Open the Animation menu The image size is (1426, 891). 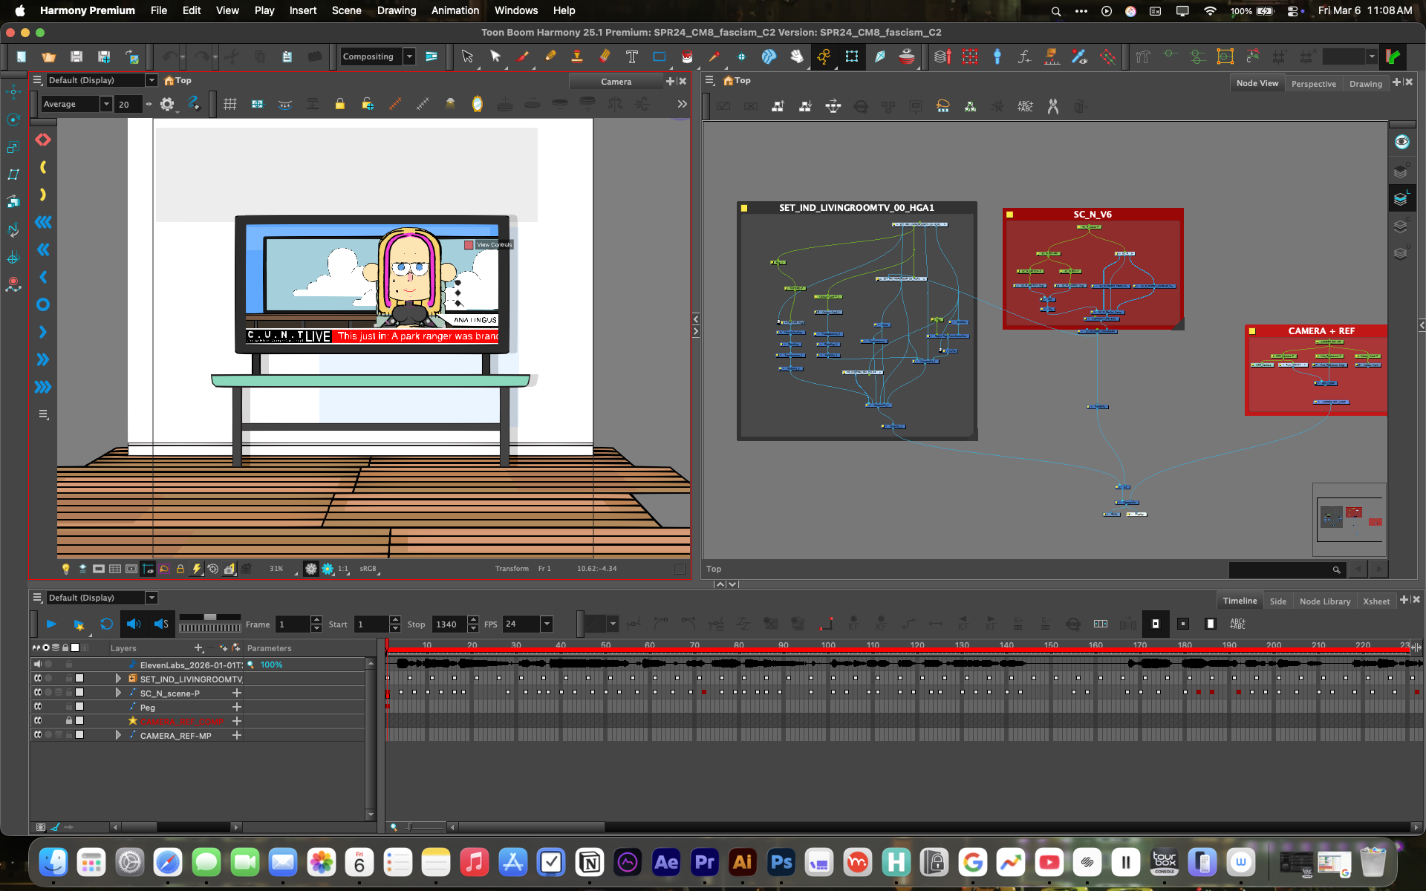click(455, 10)
